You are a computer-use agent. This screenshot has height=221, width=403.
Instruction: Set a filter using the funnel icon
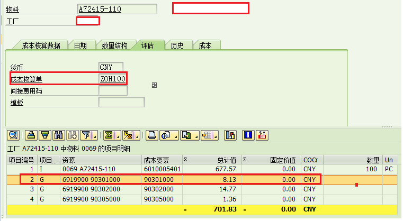click(x=86, y=135)
